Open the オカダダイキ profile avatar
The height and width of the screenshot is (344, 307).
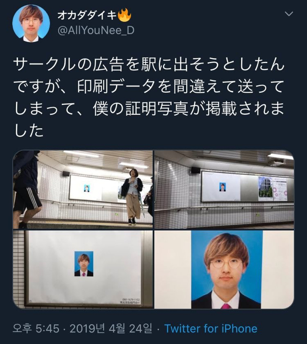[31, 23]
